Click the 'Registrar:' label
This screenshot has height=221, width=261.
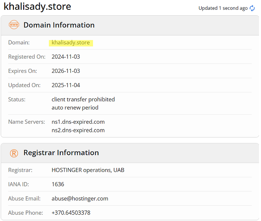click(20, 170)
